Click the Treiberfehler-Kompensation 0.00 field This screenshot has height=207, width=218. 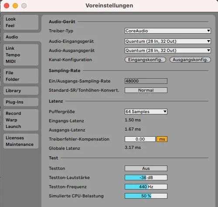point(140,139)
